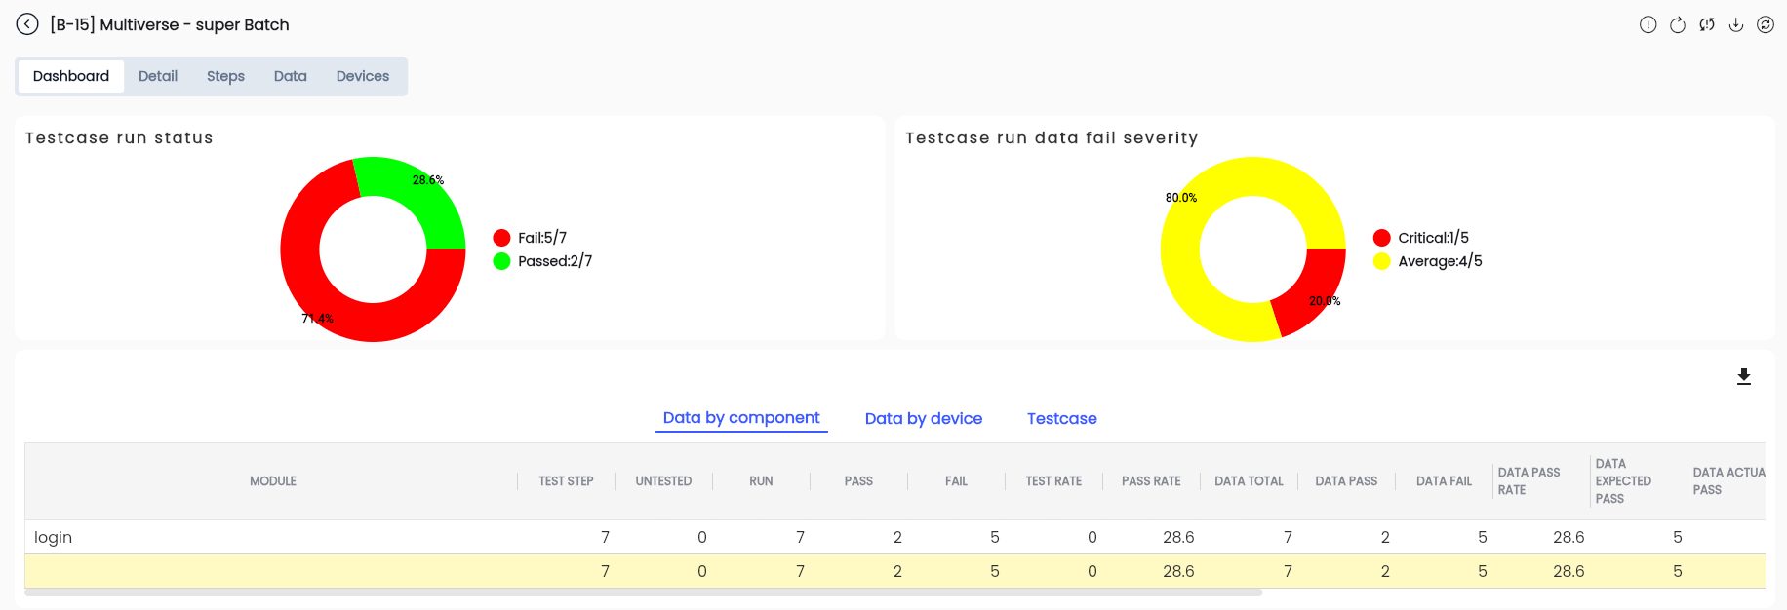
Task: Click the red Critical legend swatch
Action: click(1382, 238)
